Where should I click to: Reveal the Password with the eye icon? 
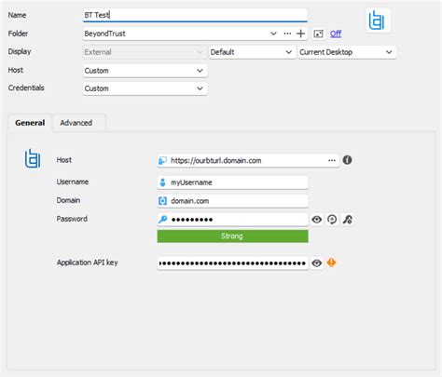(x=317, y=220)
